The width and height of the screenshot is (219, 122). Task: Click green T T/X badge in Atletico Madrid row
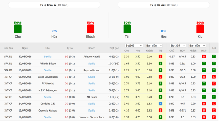tap(214, 57)
